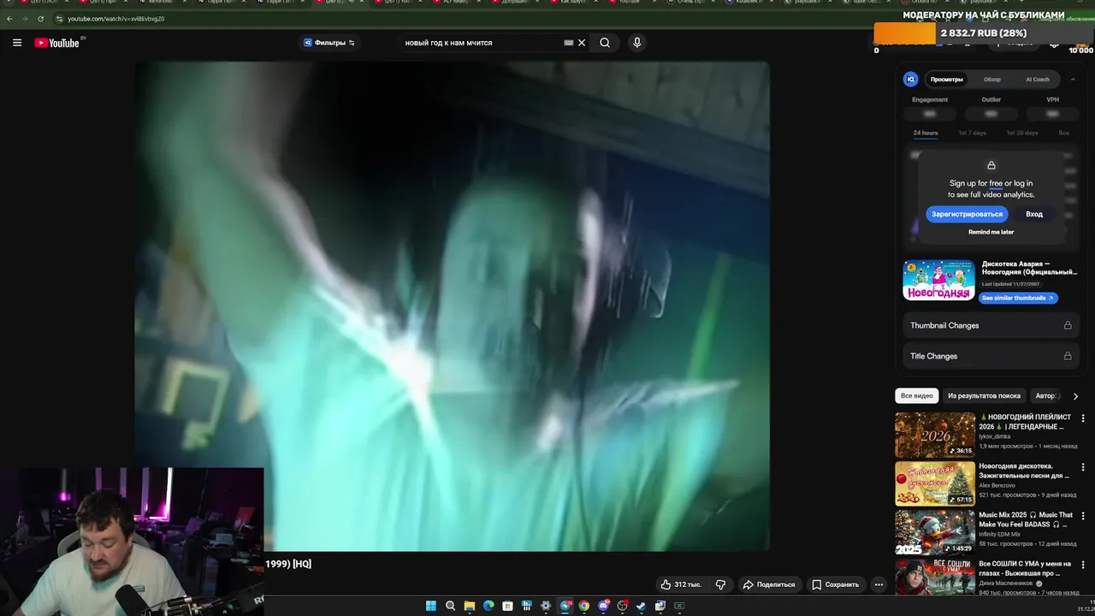Show more chips with right arrow
Image resolution: width=1095 pixels, height=616 pixels.
1075,396
